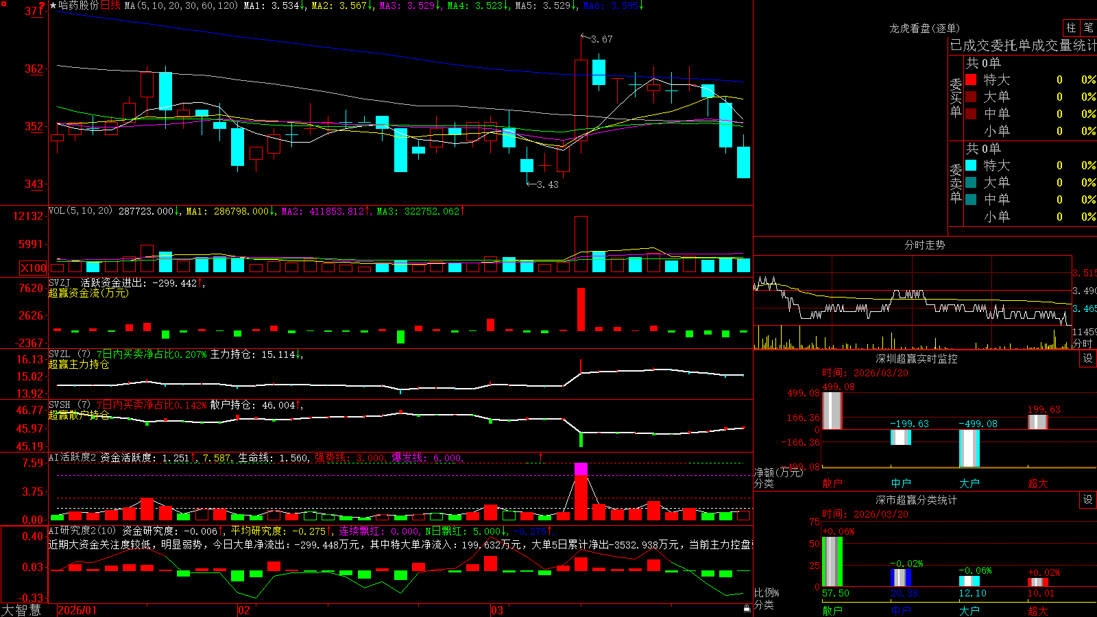Click the red up-arrow signal in AI活跃度 panel

pos(540,457)
